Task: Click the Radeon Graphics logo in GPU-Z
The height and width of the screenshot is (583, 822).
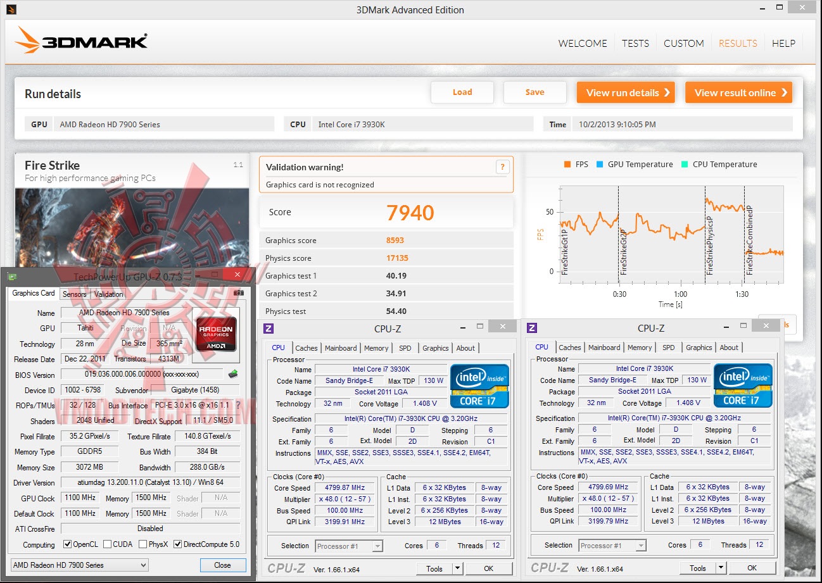Action: tap(216, 334)
